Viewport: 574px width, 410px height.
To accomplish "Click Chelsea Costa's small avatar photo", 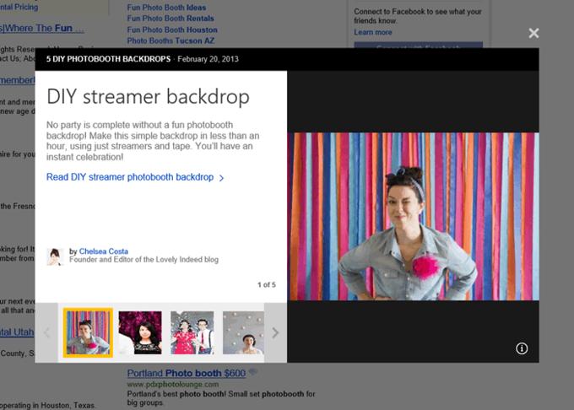I will pyautogui.click(x=55, y=256).
